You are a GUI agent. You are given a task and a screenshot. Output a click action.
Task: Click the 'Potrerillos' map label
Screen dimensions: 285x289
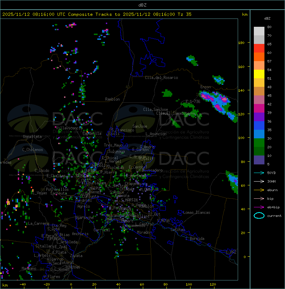point(57,189)
